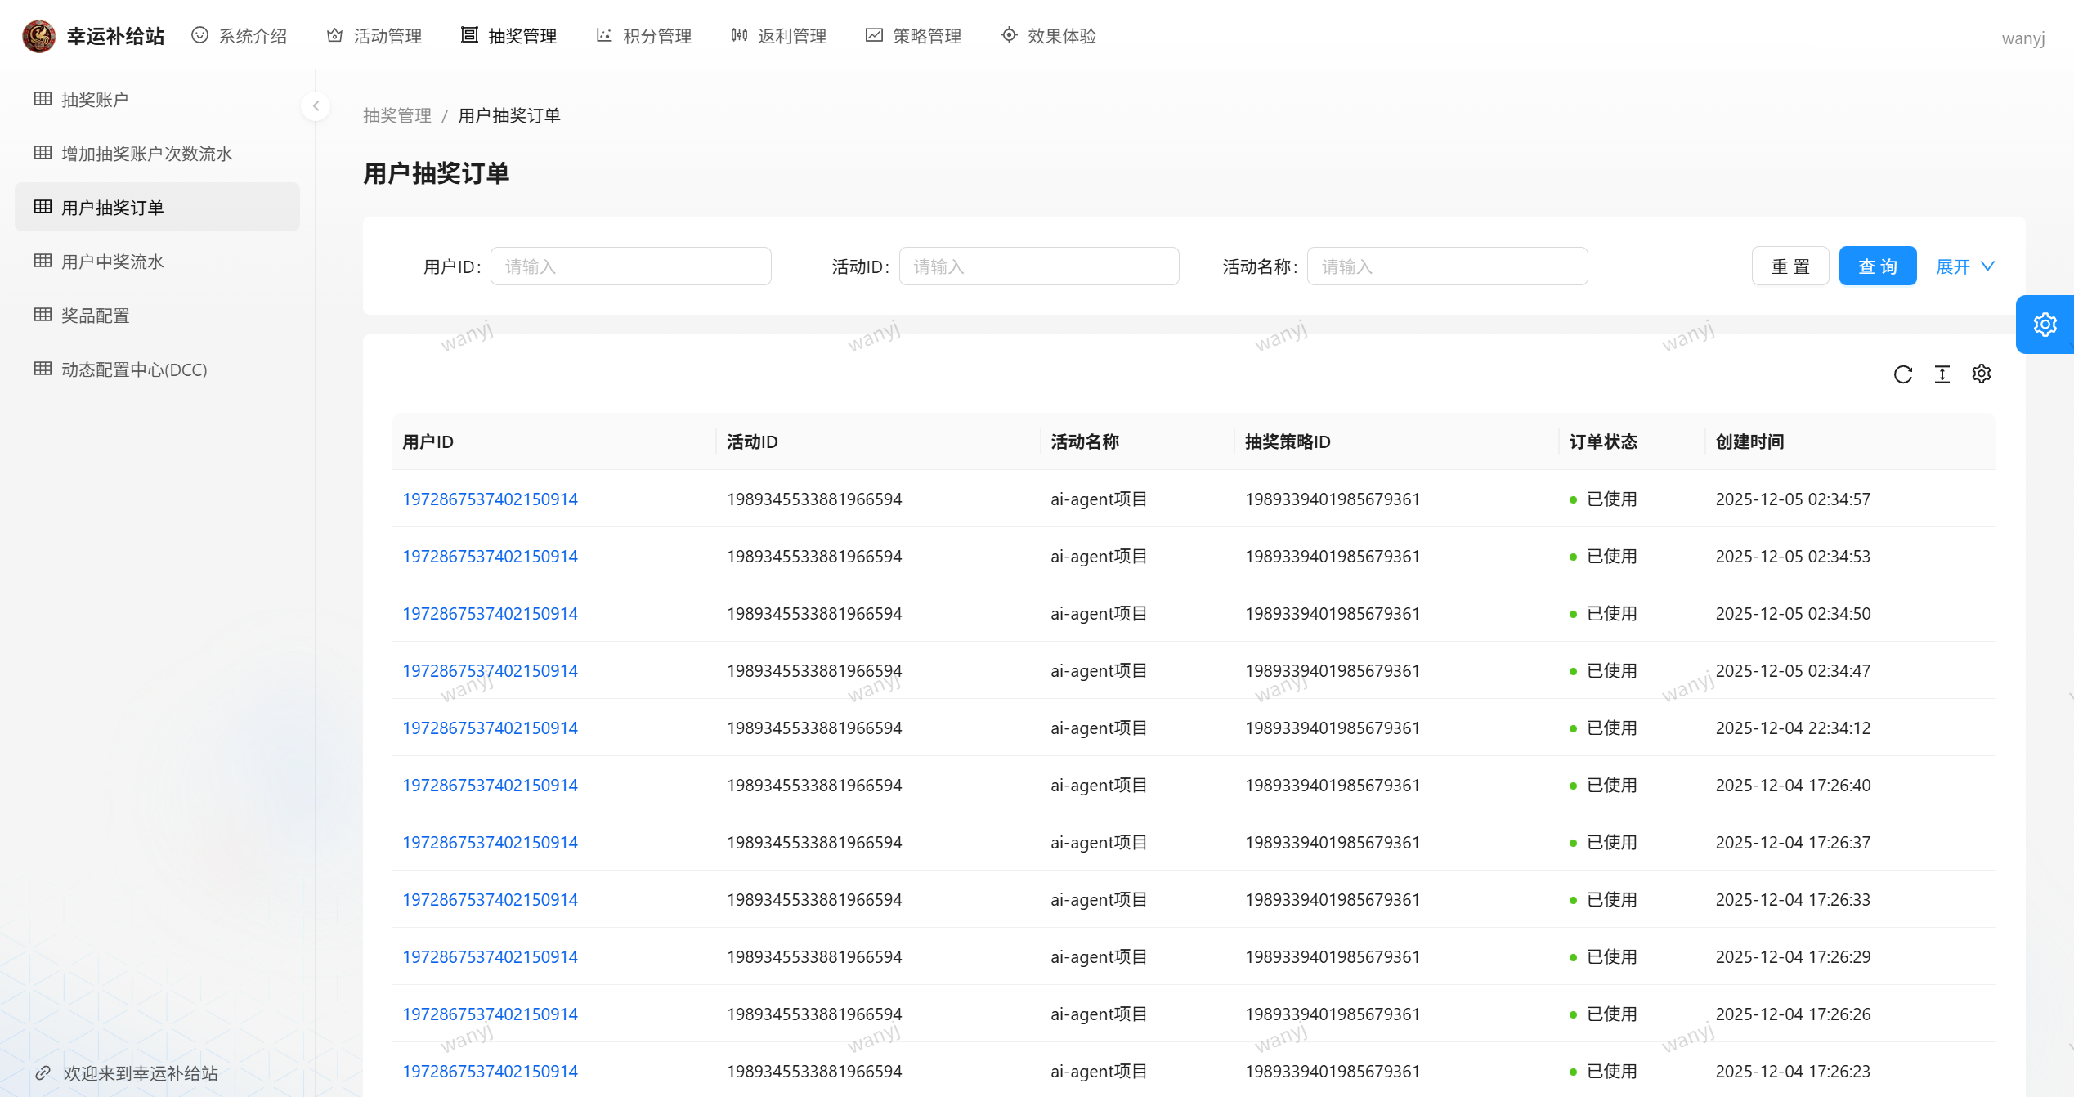Viewport: 2074px width, 1097px height.
Task: Open the table density icon
Action: pyautogui.click(x=1942, y=374)
